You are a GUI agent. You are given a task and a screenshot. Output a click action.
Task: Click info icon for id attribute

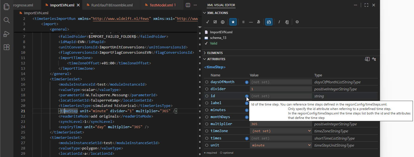coord(247,96)
